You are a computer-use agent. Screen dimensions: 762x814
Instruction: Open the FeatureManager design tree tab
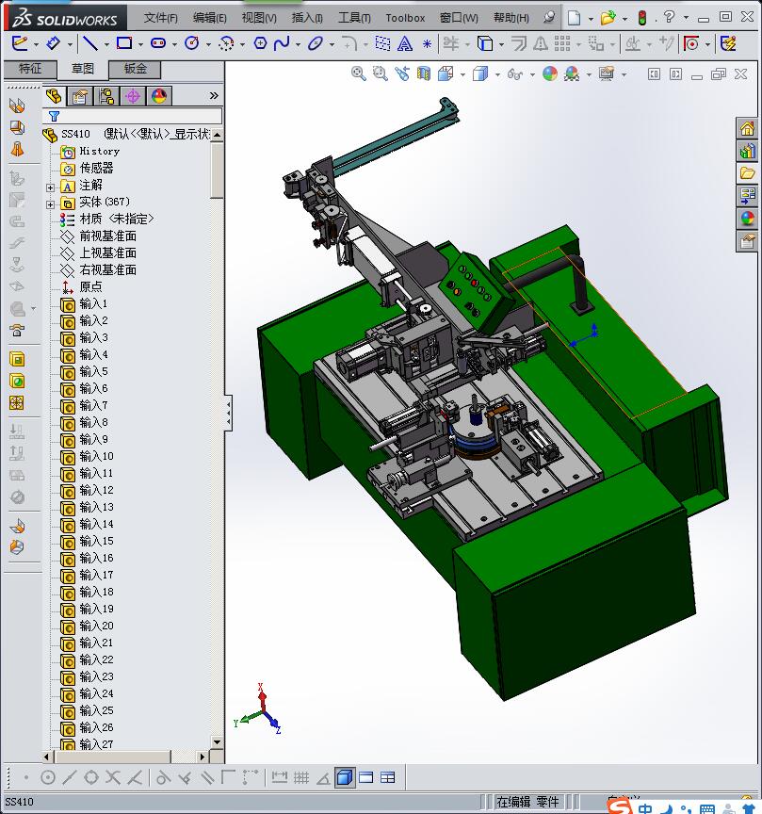(x=54, y=95)
